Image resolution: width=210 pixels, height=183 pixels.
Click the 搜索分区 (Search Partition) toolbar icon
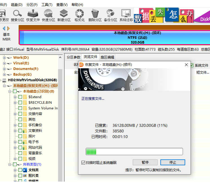(x=17, y=15)
